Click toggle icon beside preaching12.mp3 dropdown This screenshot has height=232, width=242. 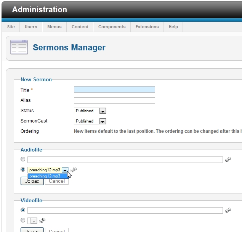74,169
